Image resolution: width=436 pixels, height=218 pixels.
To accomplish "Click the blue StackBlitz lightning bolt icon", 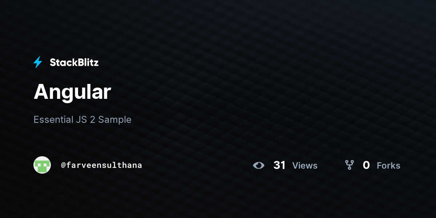I will [38, 62].
